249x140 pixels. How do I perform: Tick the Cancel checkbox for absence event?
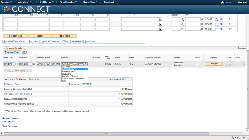click(x=197, y=64)
